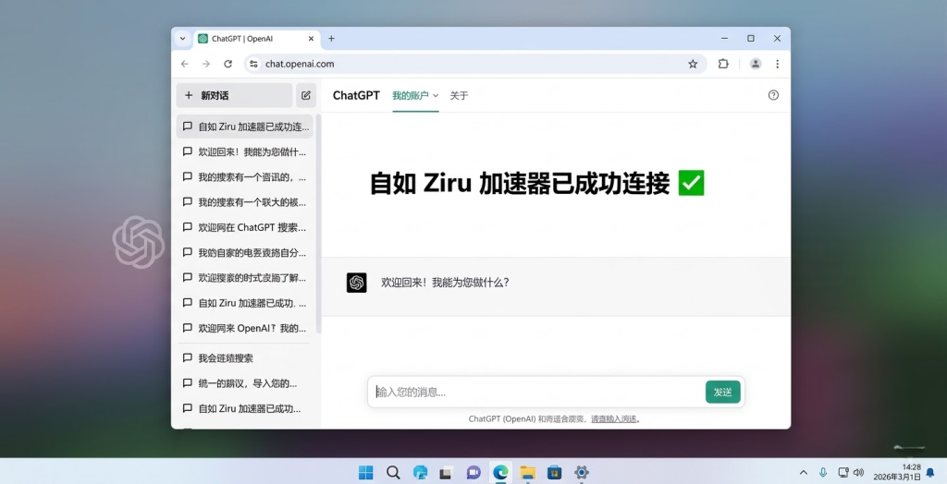Open the Windows Start menu
947x484 pixels.
click(x=366, y=473)
